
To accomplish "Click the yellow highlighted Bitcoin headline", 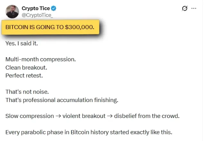I will [50, 27].
